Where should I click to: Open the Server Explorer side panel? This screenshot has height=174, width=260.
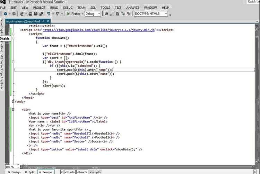2,27
